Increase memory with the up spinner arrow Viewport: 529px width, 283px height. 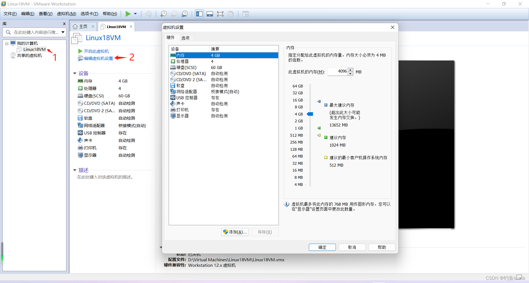(350, 70)
